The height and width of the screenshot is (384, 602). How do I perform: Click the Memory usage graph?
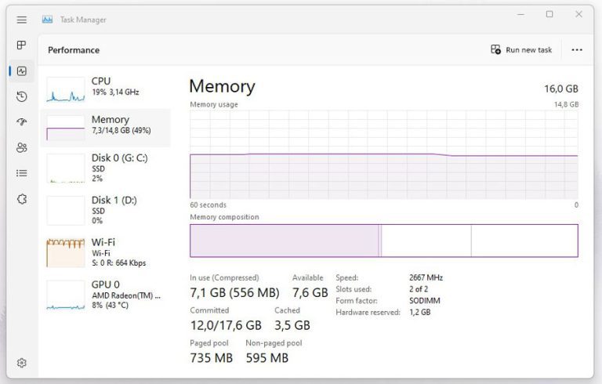(383, 154)
